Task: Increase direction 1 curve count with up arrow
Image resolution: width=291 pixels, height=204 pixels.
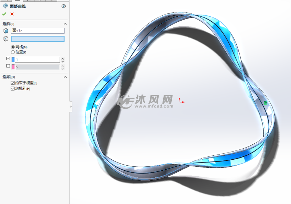Action: (62, 59)
